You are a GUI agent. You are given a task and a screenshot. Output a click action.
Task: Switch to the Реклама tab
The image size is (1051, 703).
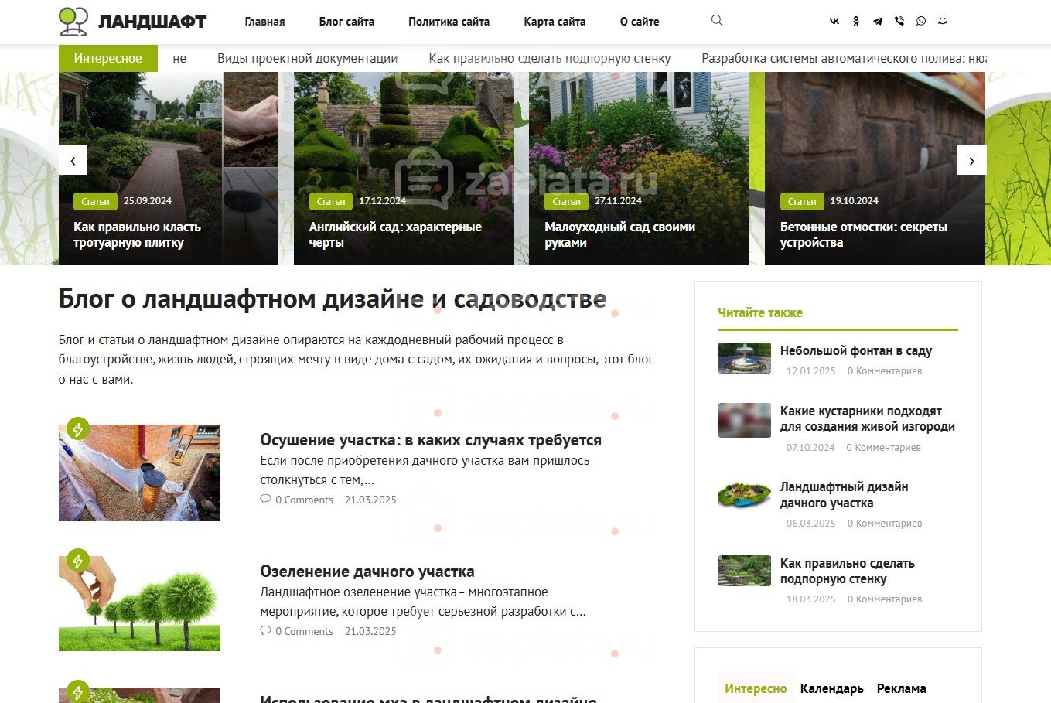click(x=901, y=688)
